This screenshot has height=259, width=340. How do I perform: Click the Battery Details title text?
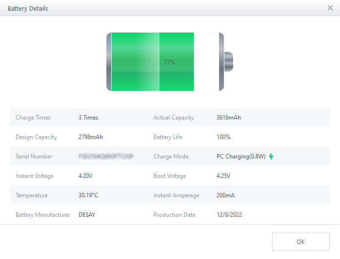28,8
